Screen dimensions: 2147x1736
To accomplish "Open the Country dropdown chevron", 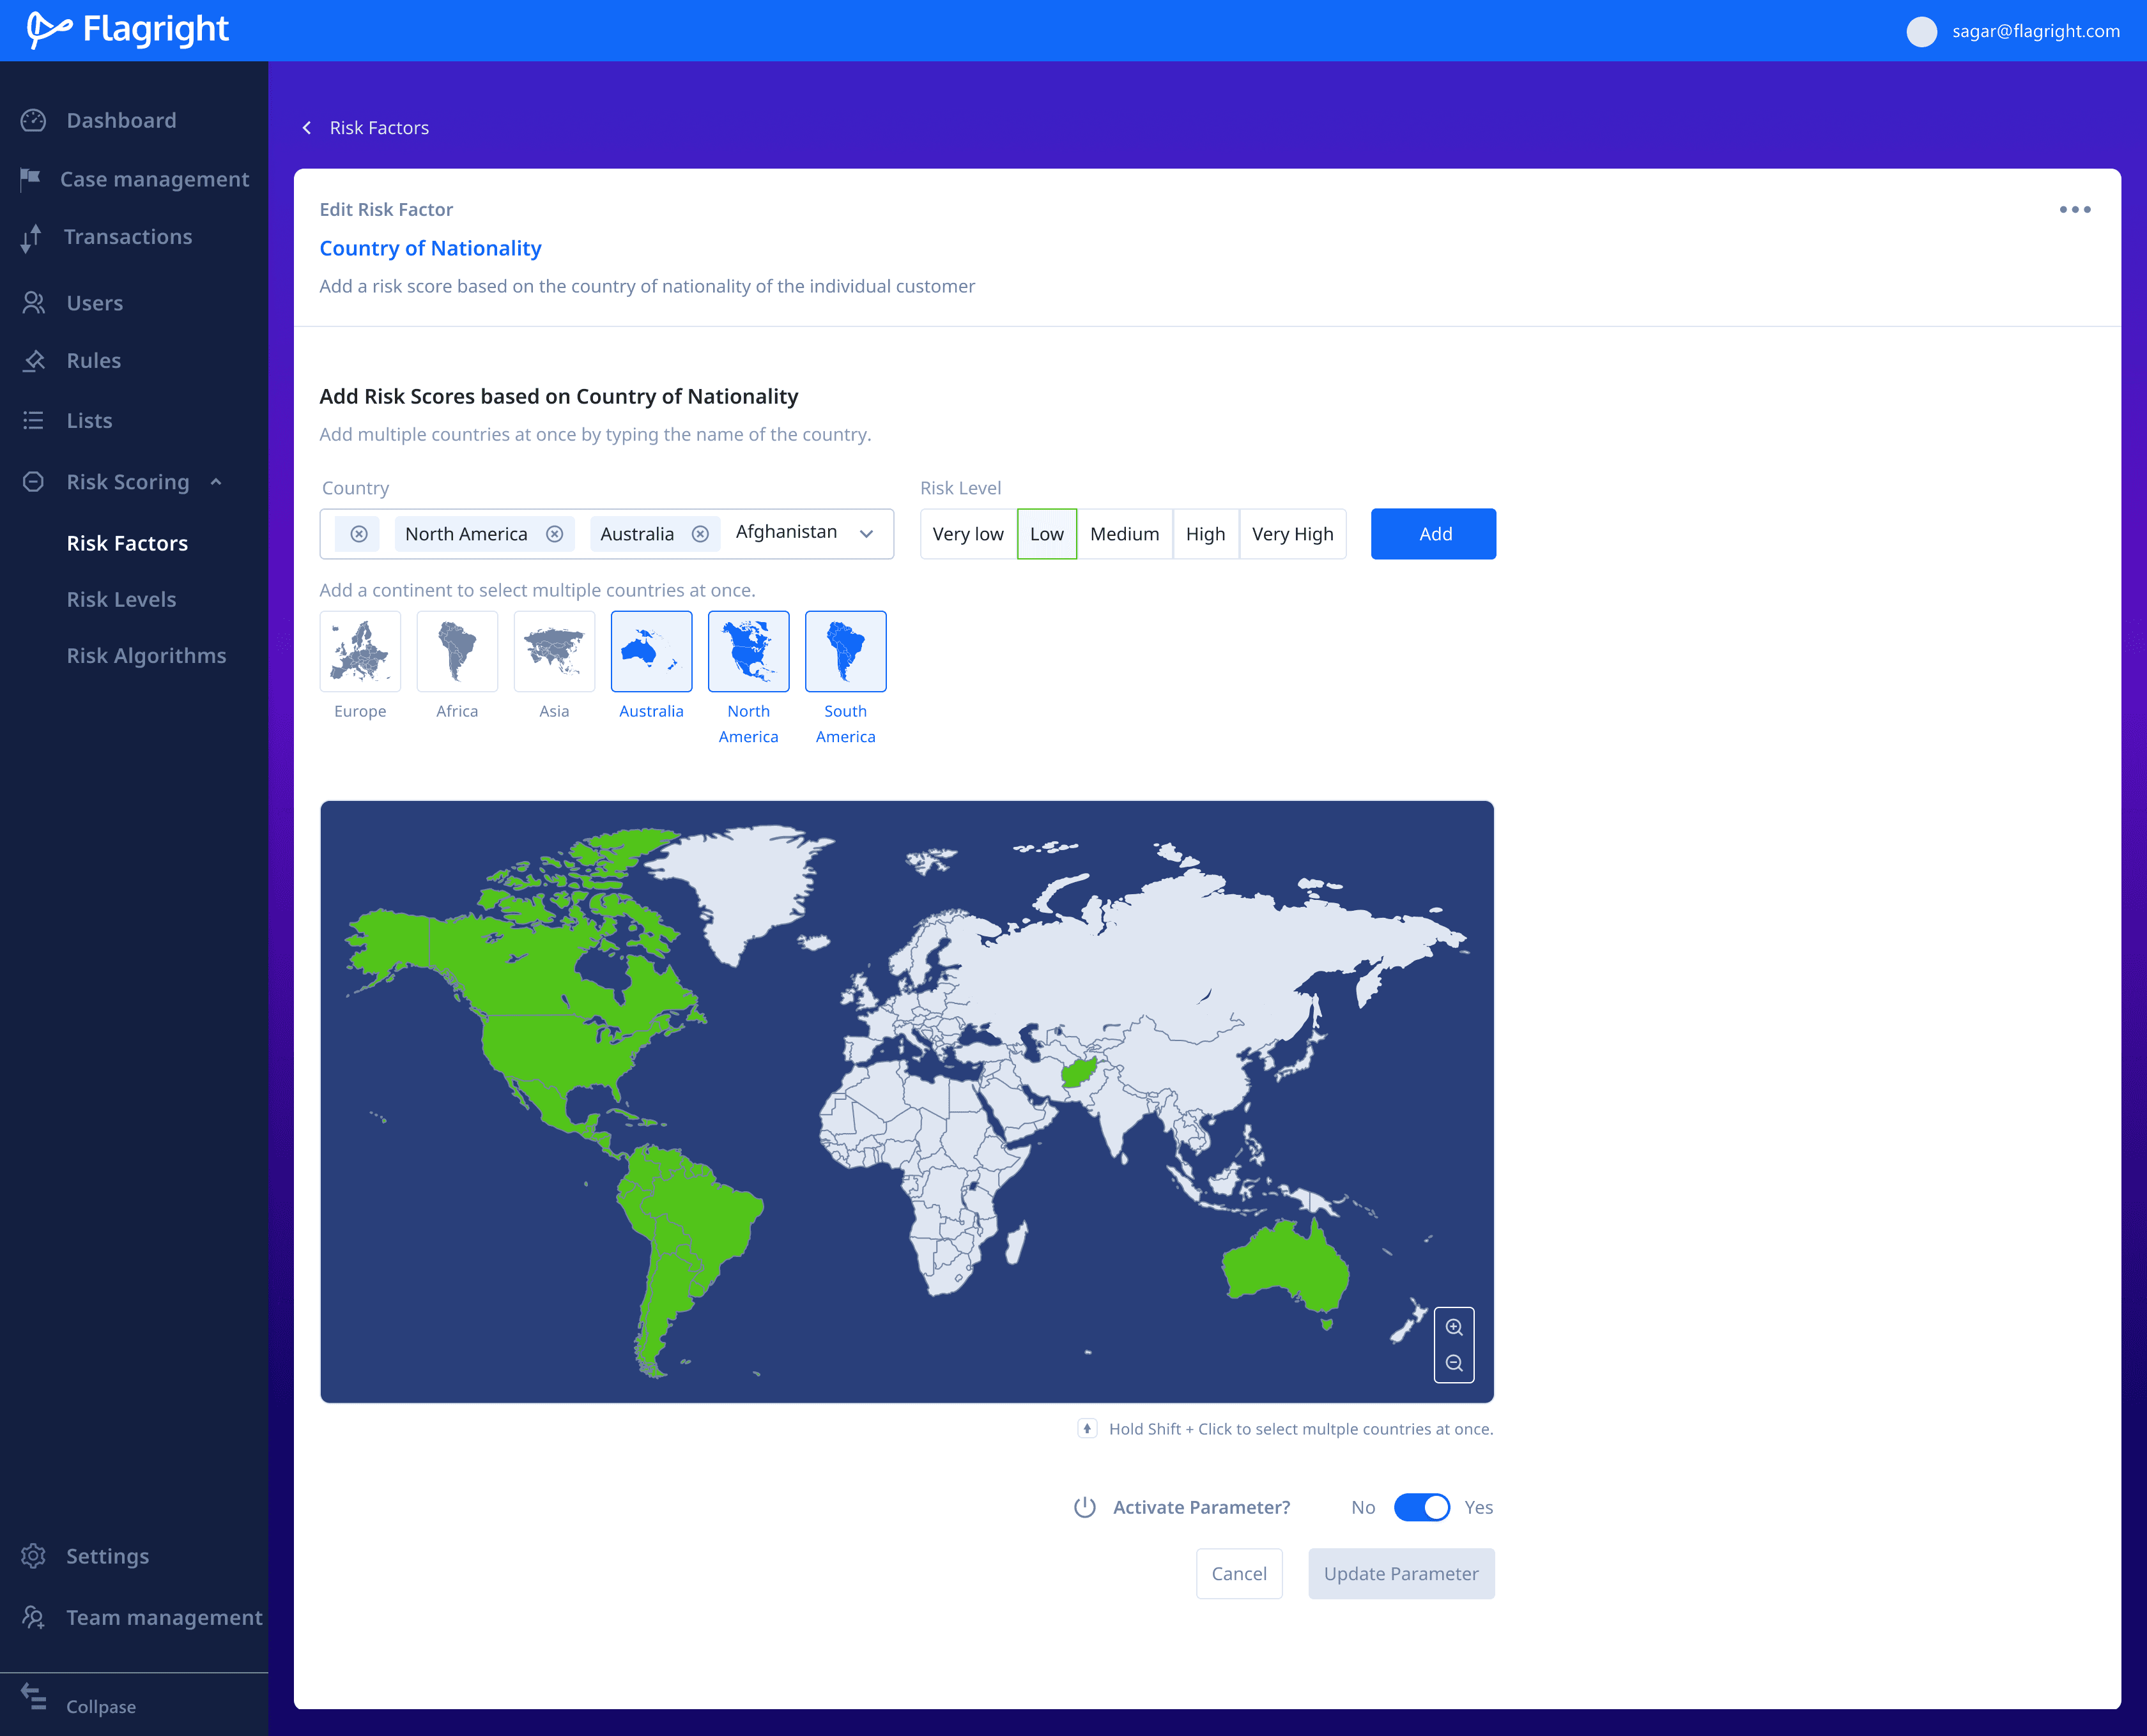I will 866,534.
